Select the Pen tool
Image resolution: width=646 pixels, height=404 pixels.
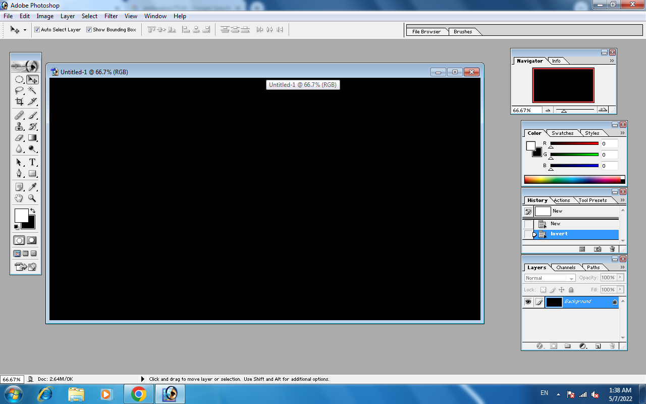click(19, 174)
